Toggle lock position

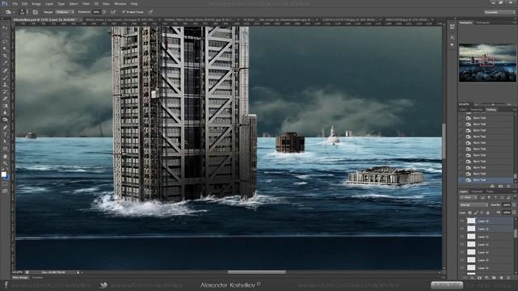click(x=482, y=213)
